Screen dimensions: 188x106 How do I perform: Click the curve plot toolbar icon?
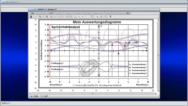click(36, 17)
